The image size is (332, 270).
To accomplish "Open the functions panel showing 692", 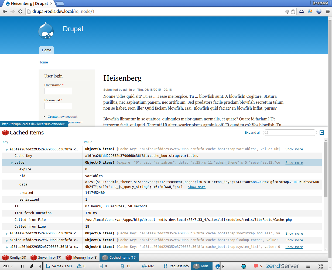I will (x=148, y=266).
